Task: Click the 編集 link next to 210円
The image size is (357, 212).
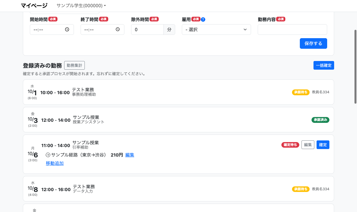Action: 130,155
